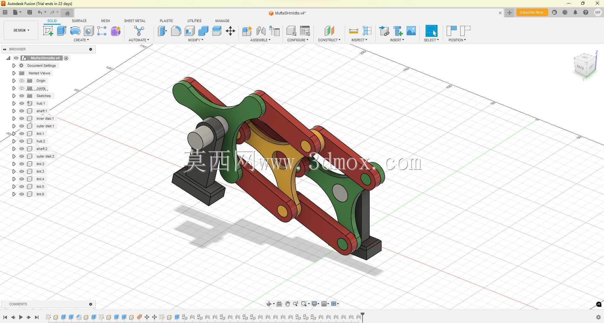Show the Joints folder
Viewport: 604px width, 323px height.
point(22,88)
